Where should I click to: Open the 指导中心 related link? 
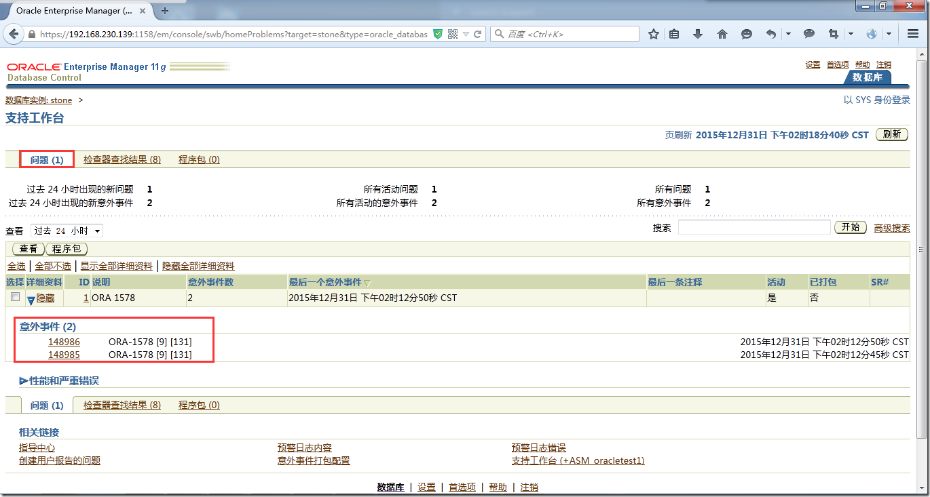point(37,448)
